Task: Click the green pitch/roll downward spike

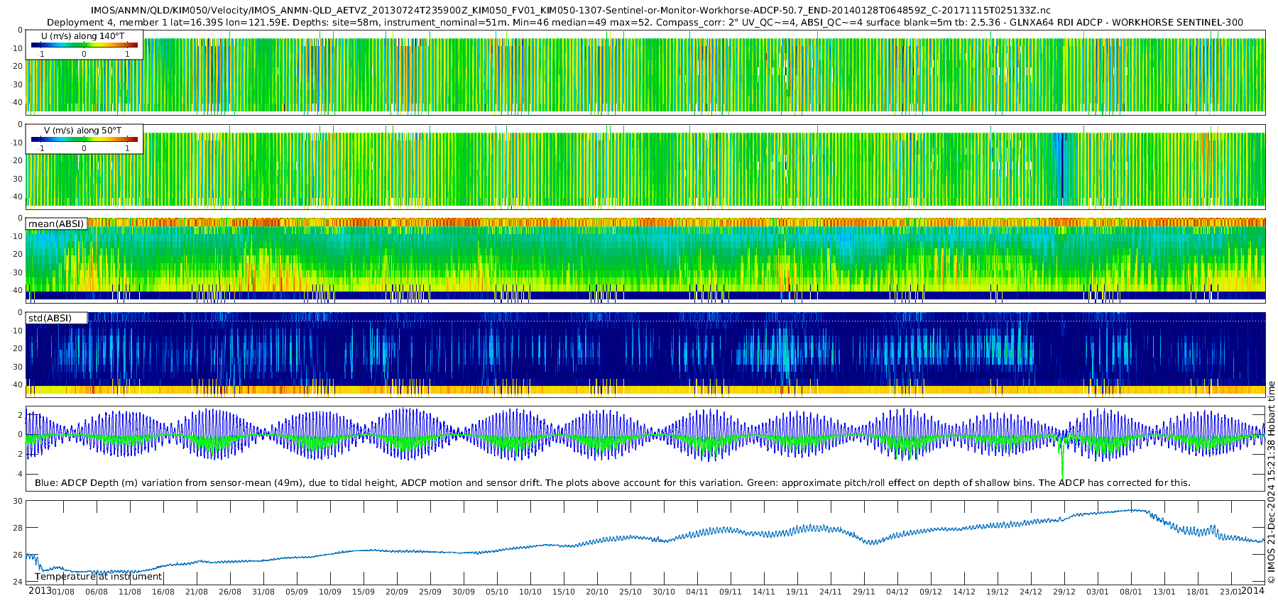Action: tap(1062, 465)
